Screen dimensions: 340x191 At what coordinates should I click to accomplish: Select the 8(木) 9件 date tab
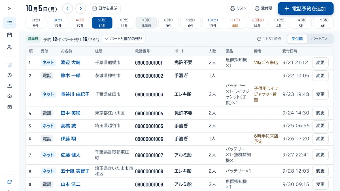pyautogui.click(x=168, y=23)
